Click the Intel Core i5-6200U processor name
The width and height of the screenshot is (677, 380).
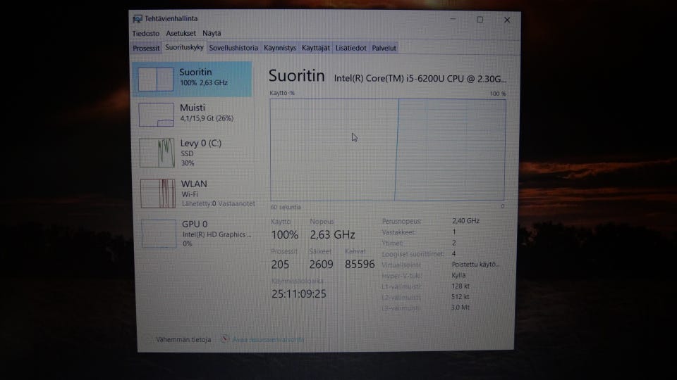coord(420,79)
